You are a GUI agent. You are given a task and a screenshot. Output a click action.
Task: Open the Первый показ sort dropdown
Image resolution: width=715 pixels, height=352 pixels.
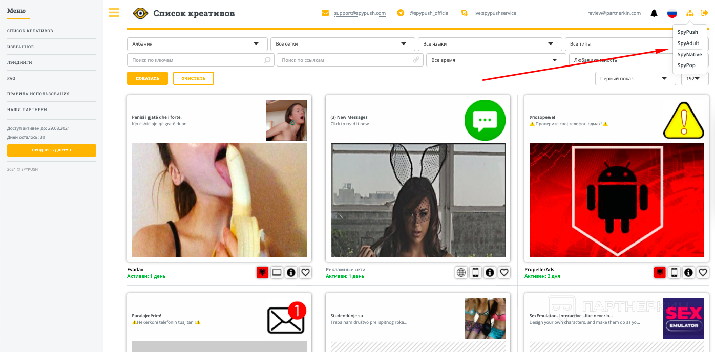636,79
